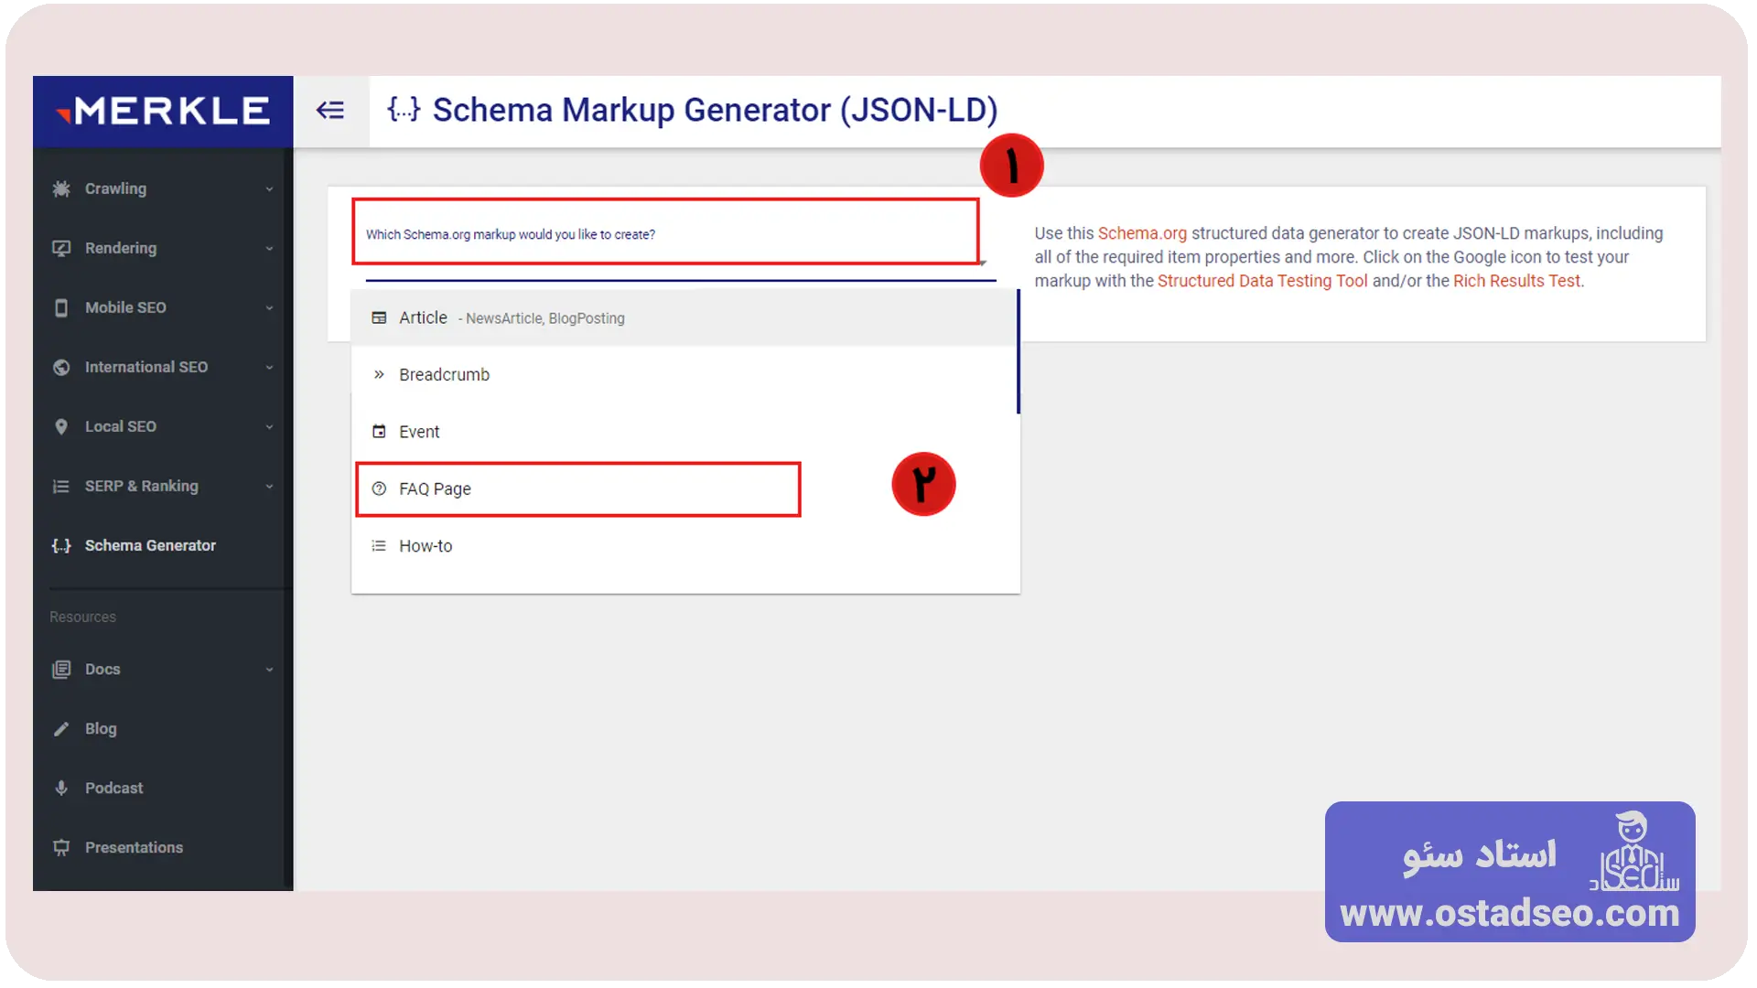Click the Rendering monitor icon
This screenshot has height=988, width=1757.
click(61, 248)
